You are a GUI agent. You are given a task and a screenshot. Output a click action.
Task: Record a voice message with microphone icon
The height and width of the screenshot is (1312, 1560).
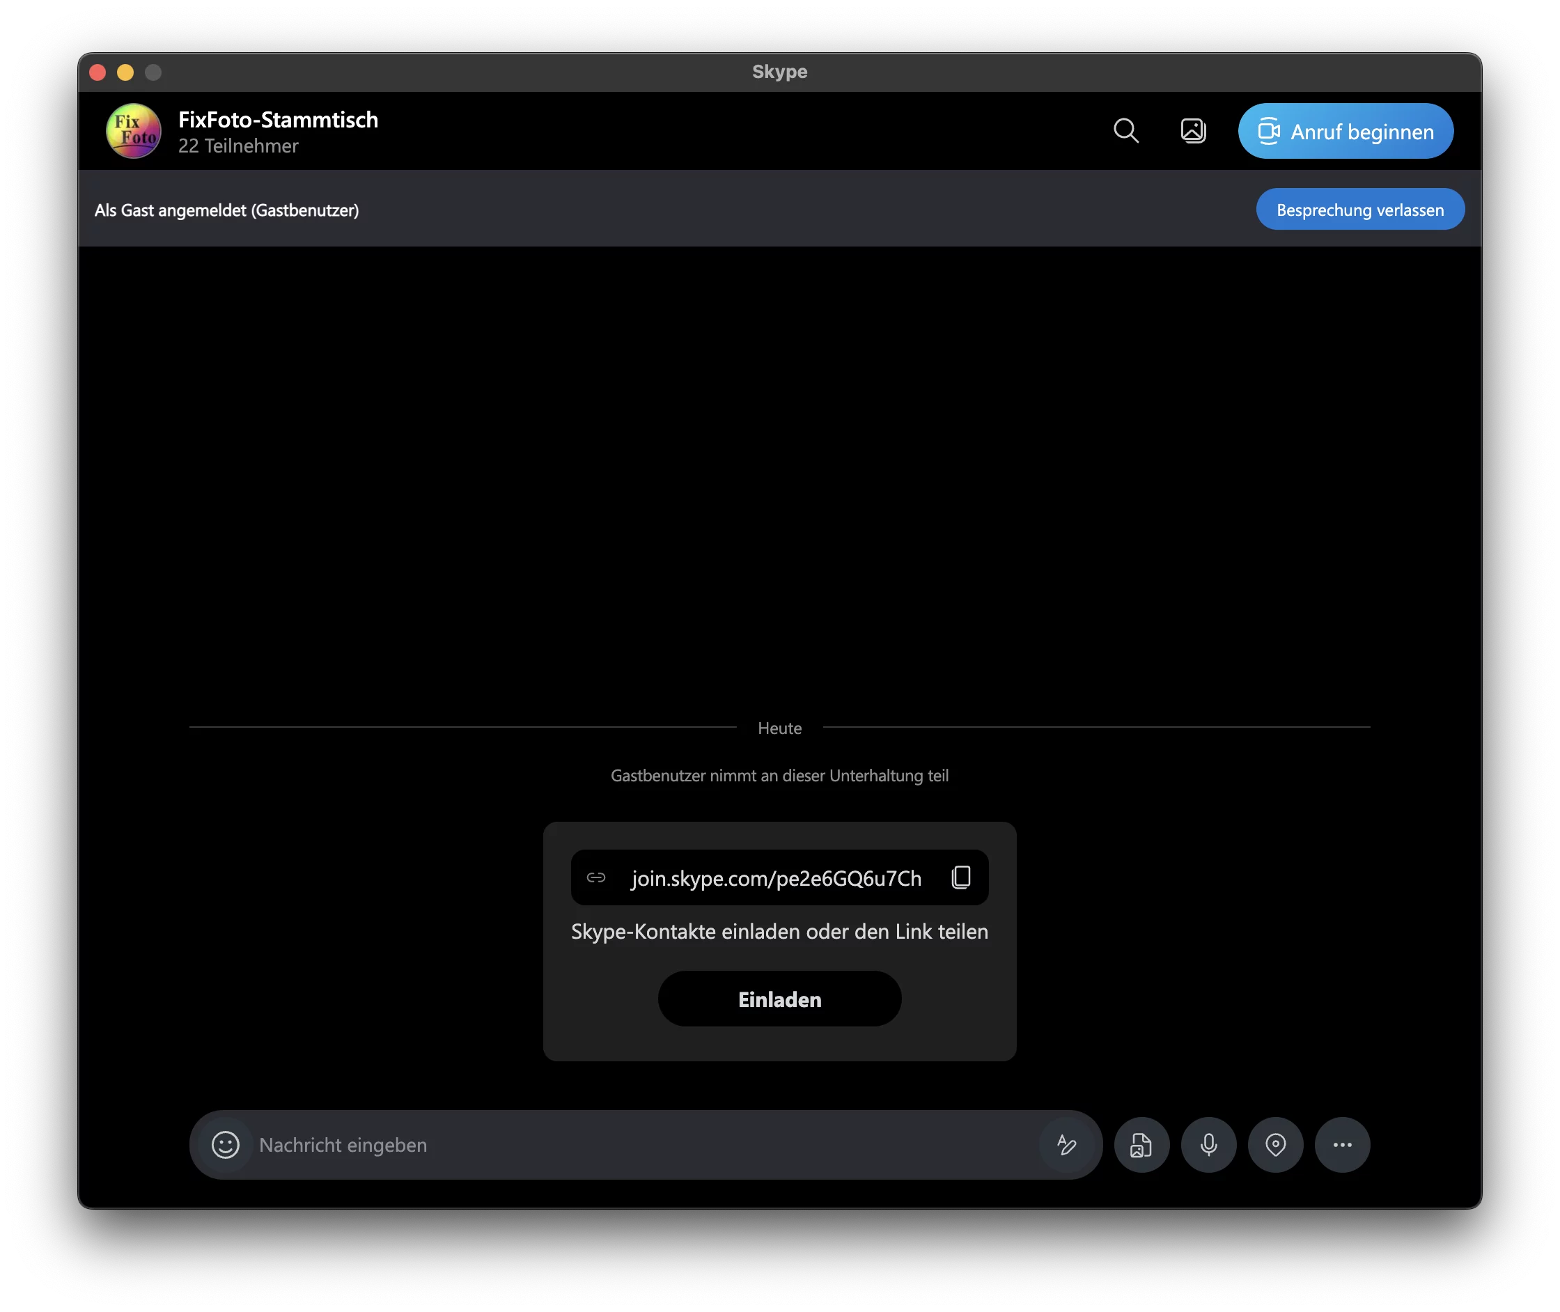(x=1208, y=1145)
